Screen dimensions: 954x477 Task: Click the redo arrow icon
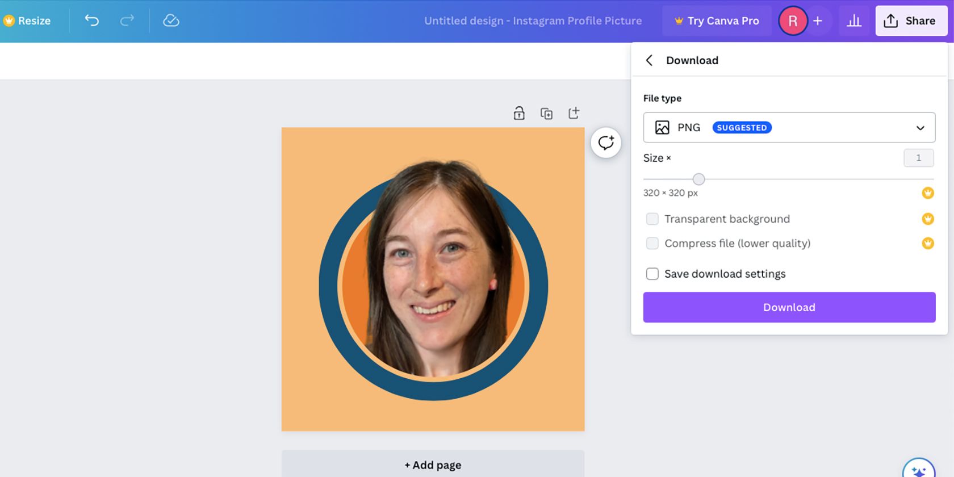click(x=127, y=21)
